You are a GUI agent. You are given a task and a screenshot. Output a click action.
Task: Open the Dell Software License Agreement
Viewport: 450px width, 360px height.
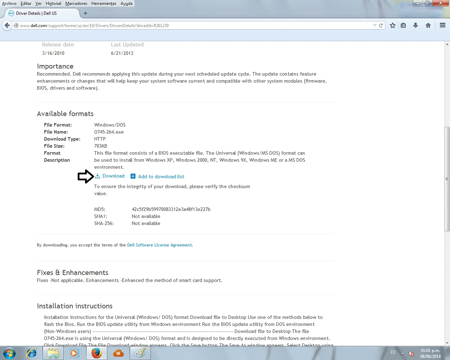[160, 245]
